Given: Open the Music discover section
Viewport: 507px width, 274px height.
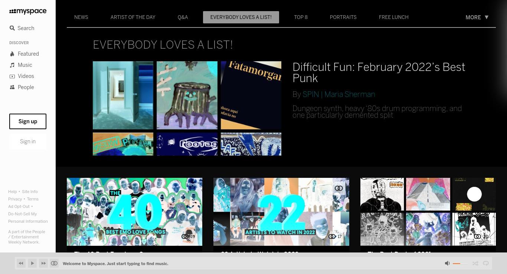Looking at the screenshot, I should point(21,65).
